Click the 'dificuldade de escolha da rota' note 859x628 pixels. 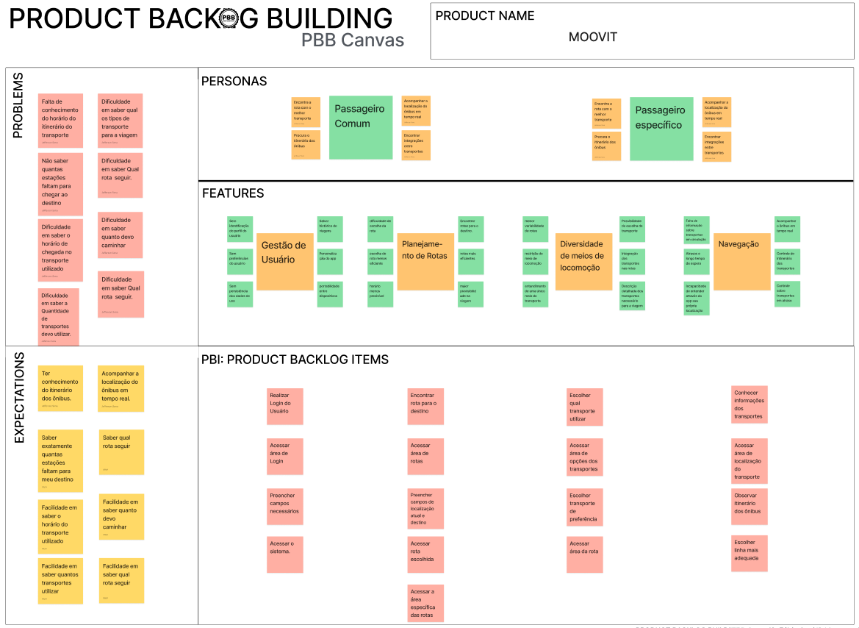[x=380, y=229]
